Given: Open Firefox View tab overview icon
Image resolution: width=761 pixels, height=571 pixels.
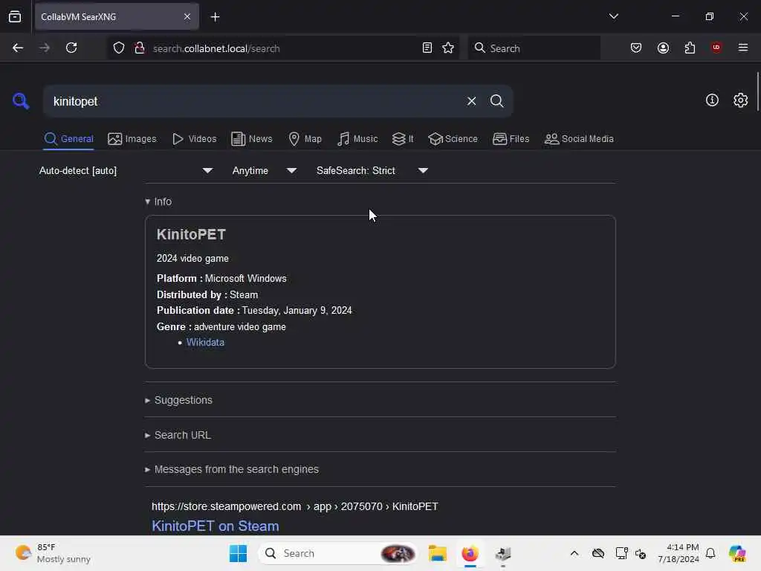Looking at the screenshot, I should [x=15, y=16].
